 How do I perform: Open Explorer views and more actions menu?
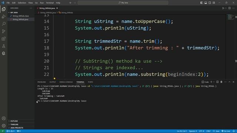[x=31, y=8]
